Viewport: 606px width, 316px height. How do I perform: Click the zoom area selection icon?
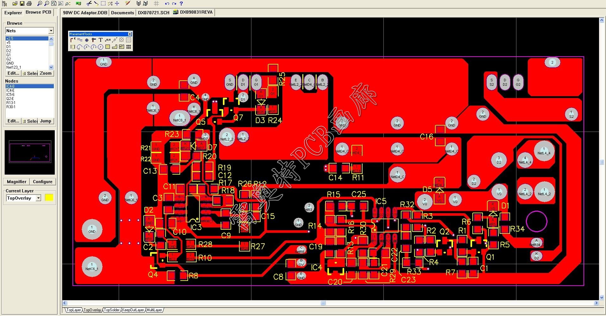[61, 3]
